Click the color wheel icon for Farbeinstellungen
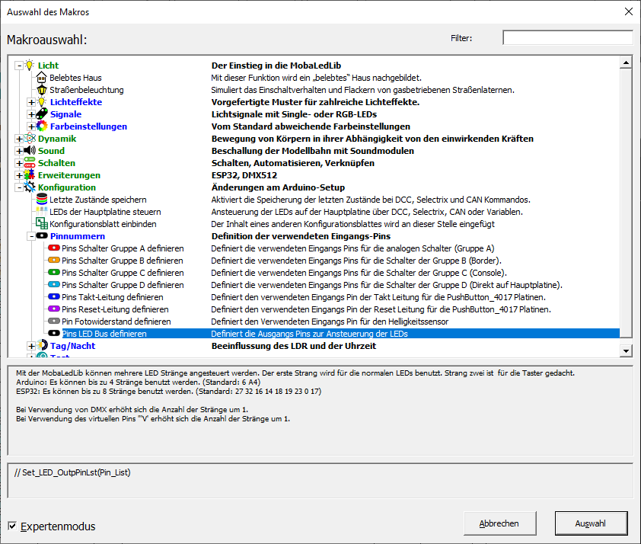This screenshot has height=544, width=641. pos(42,126)
